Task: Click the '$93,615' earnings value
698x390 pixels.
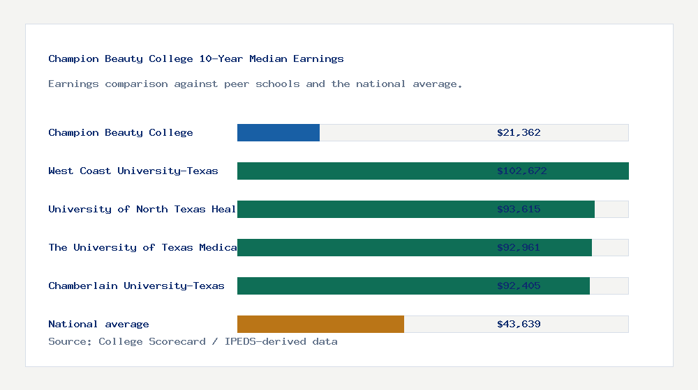Action: point(519,209)
